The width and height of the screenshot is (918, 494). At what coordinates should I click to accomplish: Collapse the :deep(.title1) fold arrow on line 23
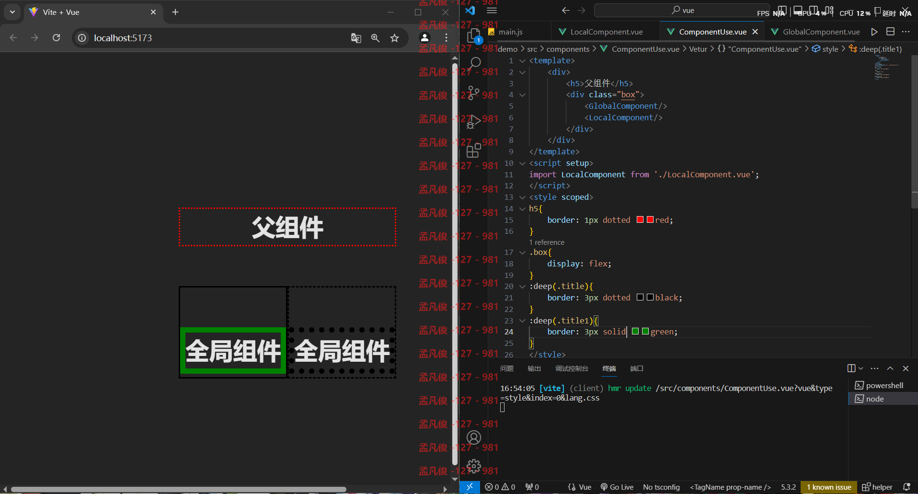click(522, 321)
